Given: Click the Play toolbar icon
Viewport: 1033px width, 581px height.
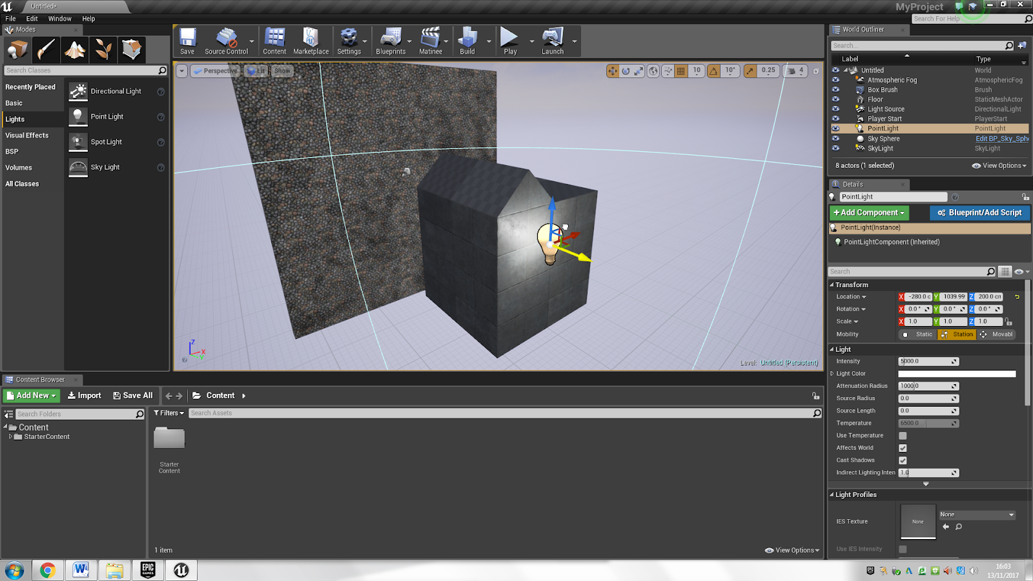Looking at the screenshot, I should (x=510, y=41).
